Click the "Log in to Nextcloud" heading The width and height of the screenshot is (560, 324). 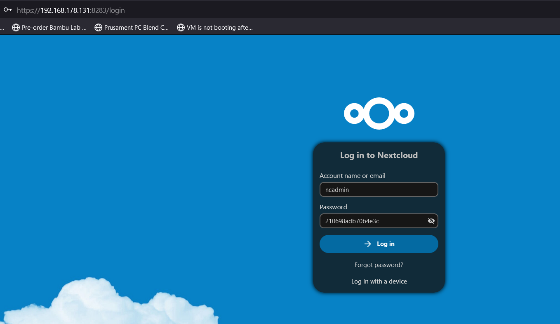(379, 155)
